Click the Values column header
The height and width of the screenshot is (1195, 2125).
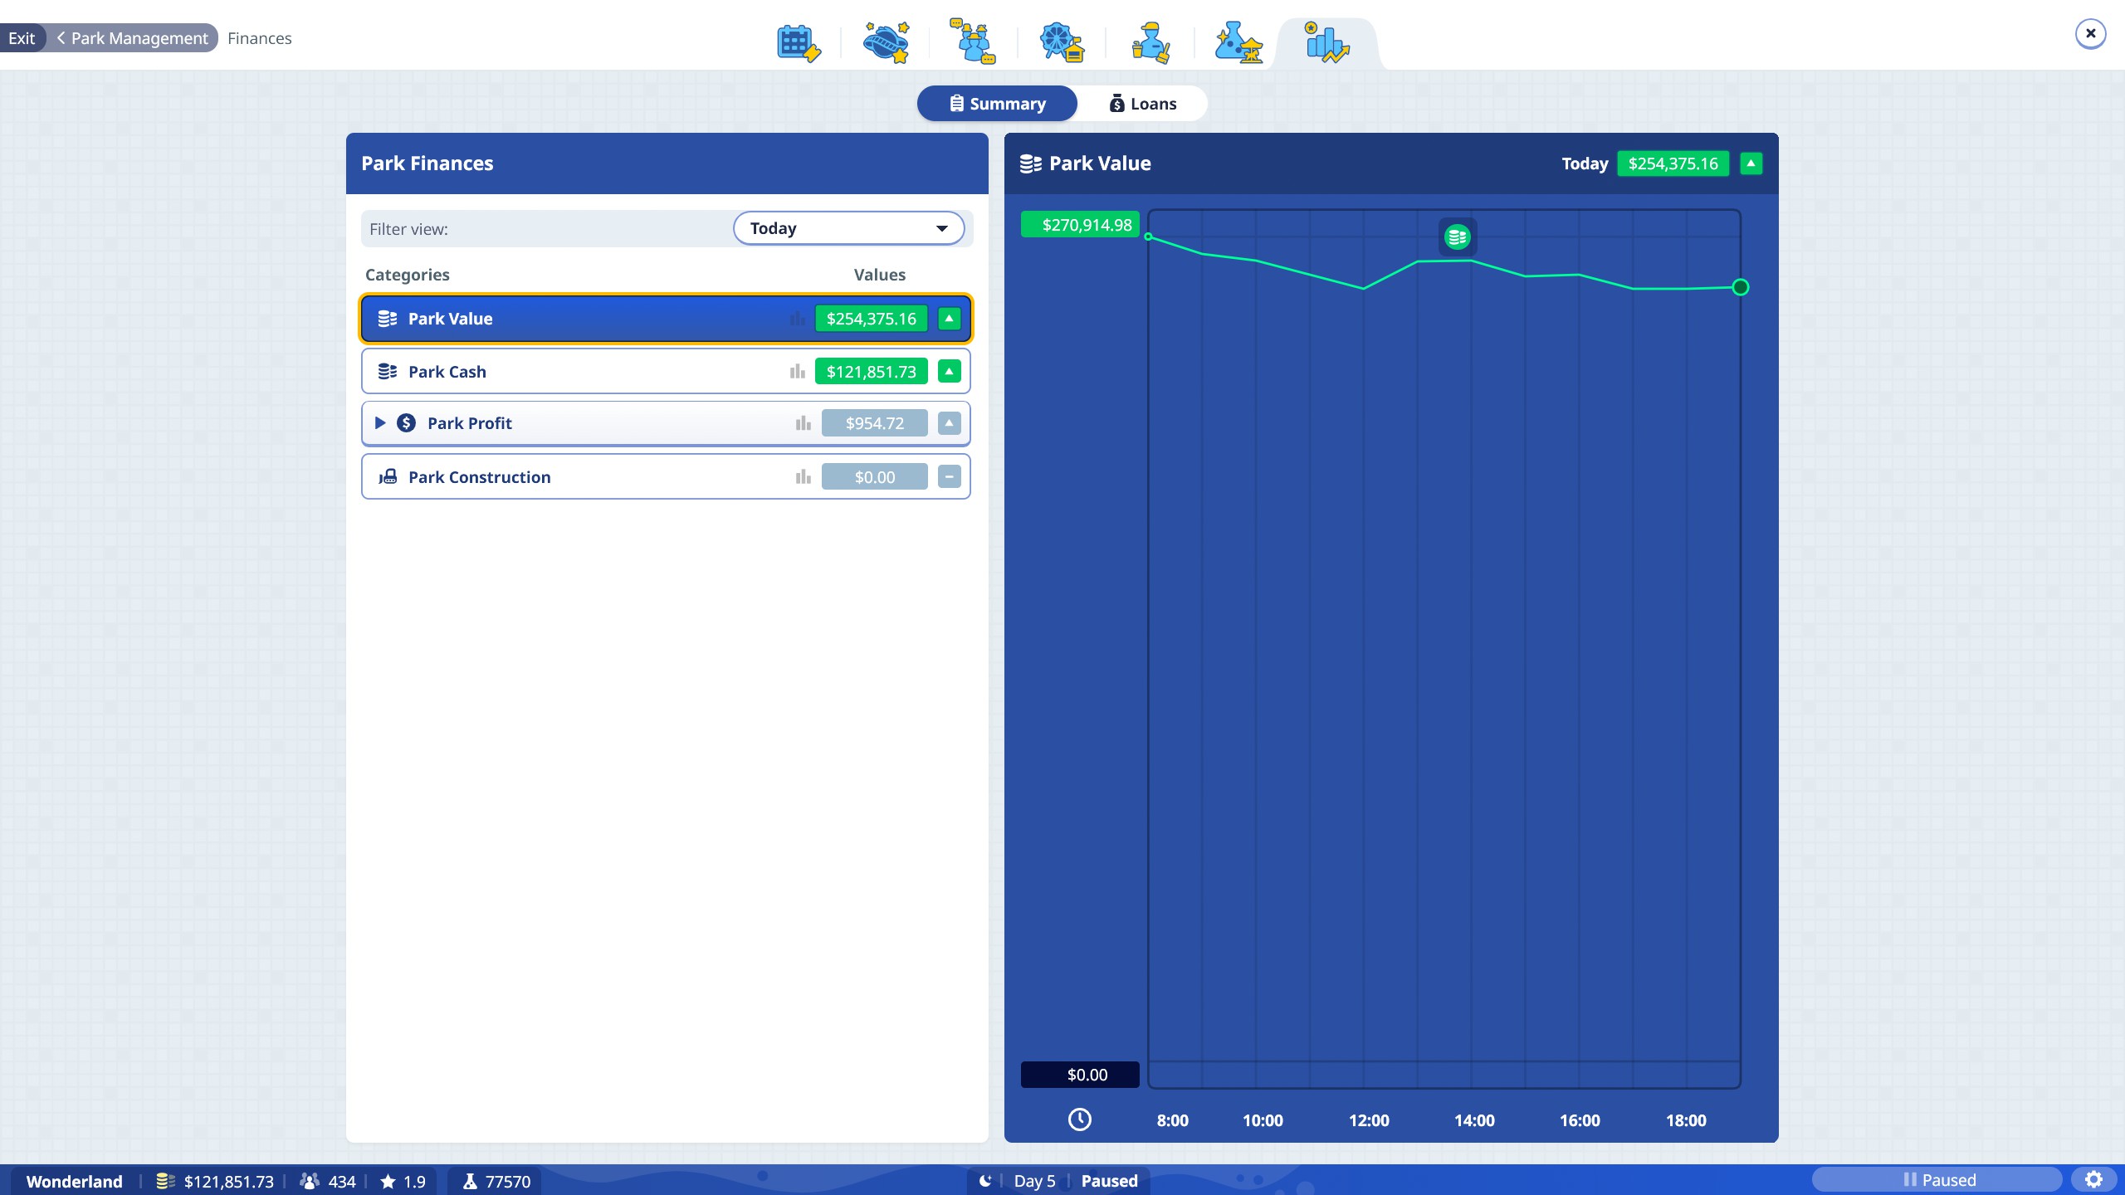click(879, 275)
